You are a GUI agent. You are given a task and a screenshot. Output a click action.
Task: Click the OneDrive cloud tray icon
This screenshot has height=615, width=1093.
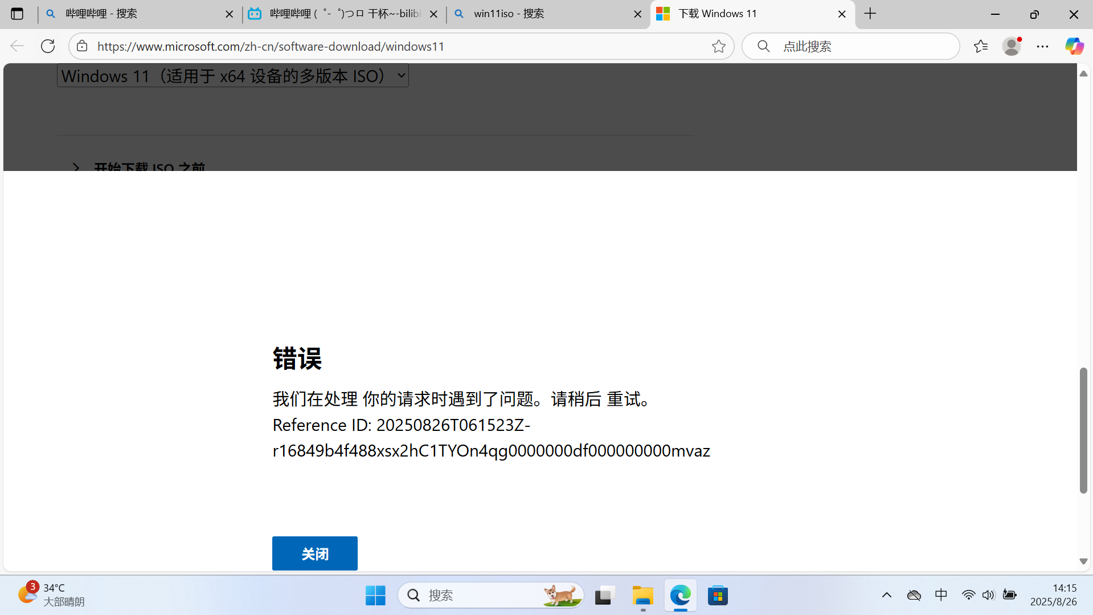pos(914,596)
